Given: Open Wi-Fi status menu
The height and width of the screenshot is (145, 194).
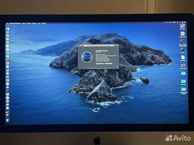Looking at the screenshot, I should point(170,22).
